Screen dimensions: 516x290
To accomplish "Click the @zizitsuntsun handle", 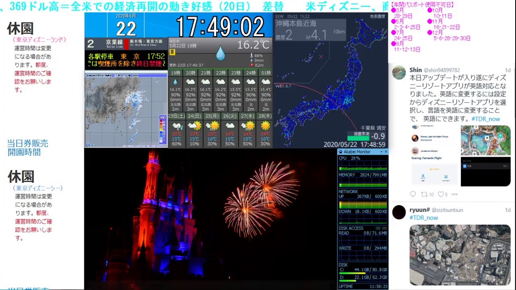I will click(447, 210).
